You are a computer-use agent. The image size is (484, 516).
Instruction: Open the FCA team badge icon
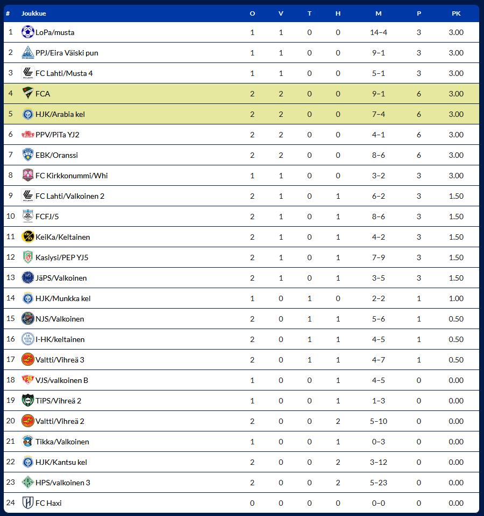[x=27, y=93]
